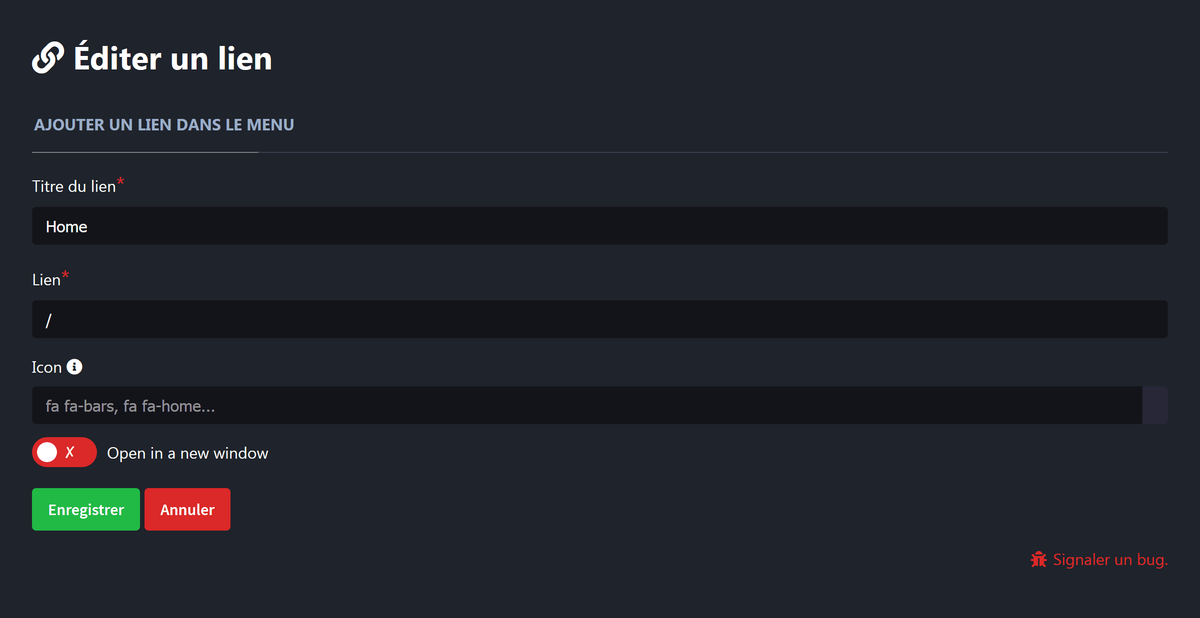Screen dimensions: 1200x618
Task: Click the 'Open in a new window' label
Action: coord(187,453)
